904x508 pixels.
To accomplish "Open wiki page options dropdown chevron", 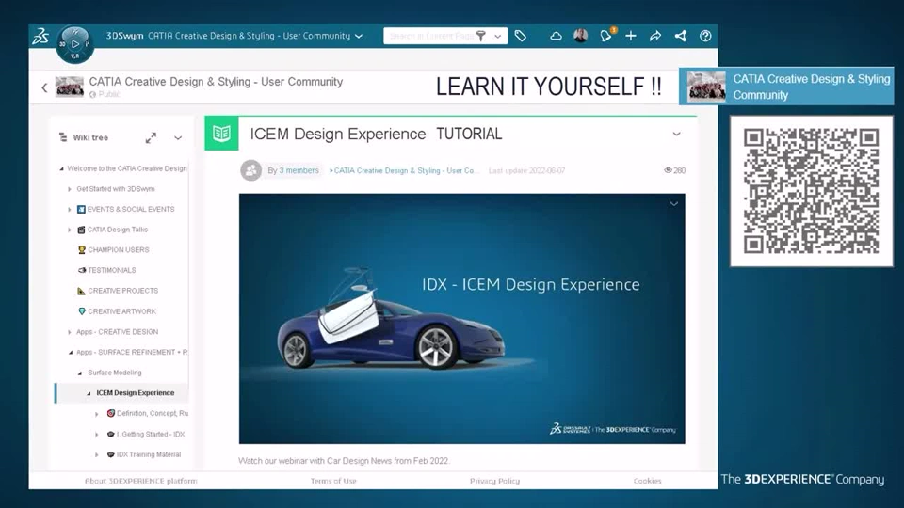I will pyautogui.click(x=676, y=135).
